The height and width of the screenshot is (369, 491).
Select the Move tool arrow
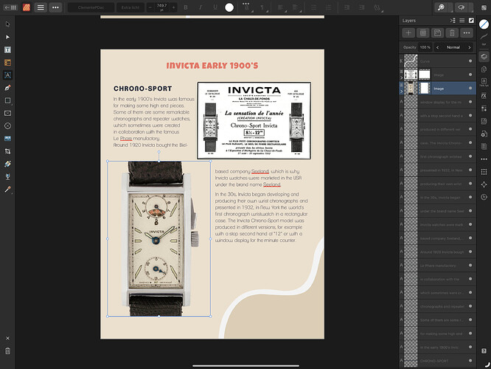[8, 24]
